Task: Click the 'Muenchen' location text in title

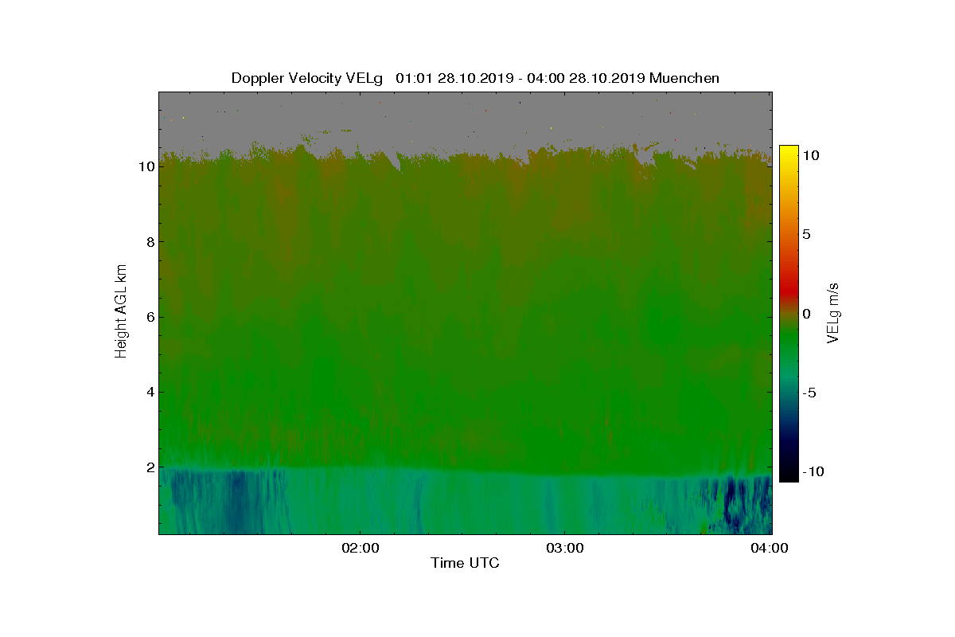Action: point(684,78)
